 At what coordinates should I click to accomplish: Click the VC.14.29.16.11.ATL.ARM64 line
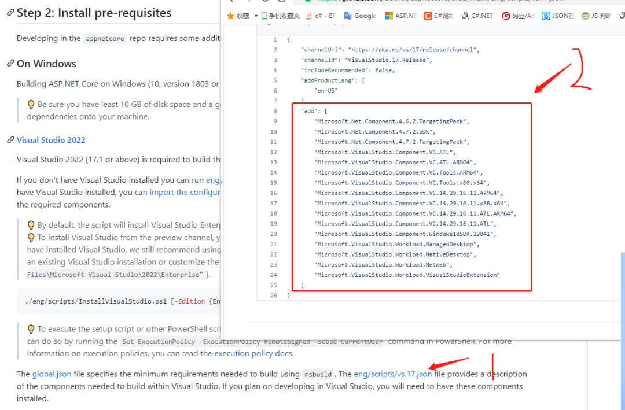[416, 213]
